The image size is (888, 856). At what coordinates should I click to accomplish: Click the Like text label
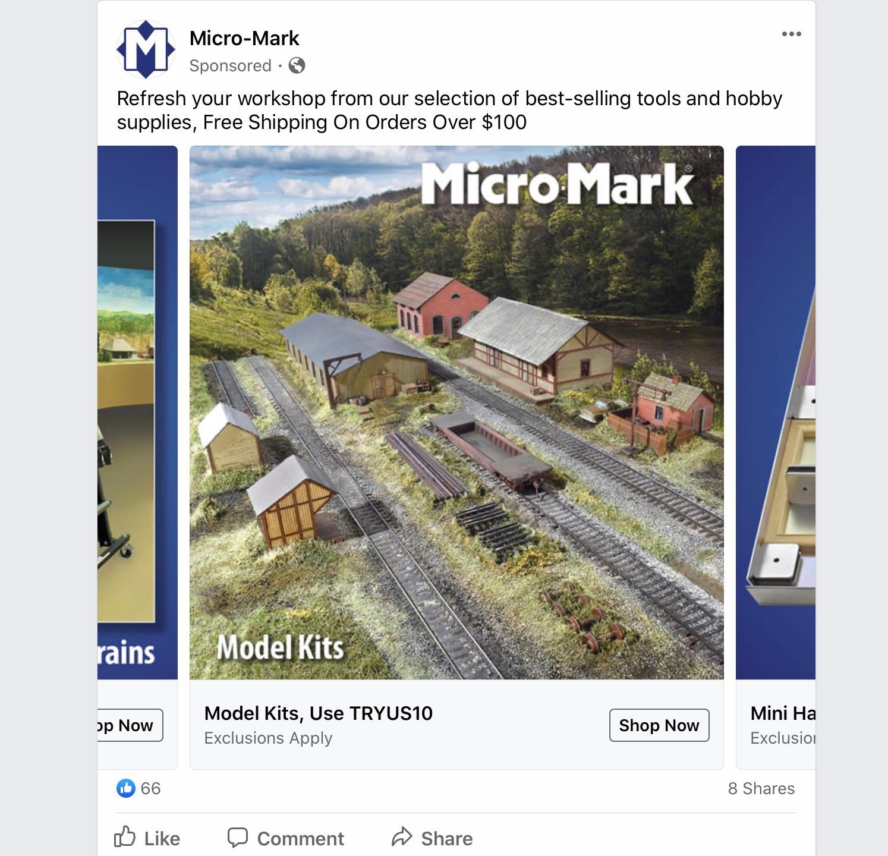[162, 839]
